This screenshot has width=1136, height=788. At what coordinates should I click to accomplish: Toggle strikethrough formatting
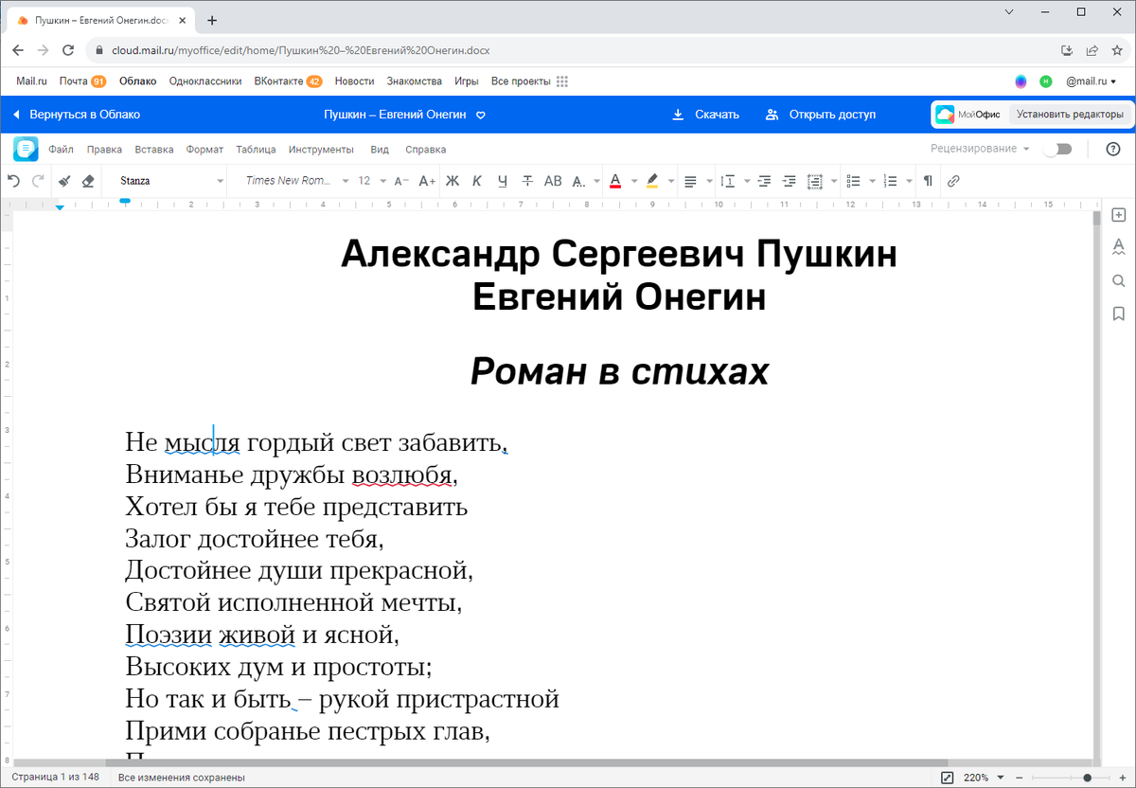click(x=527, y=180)
